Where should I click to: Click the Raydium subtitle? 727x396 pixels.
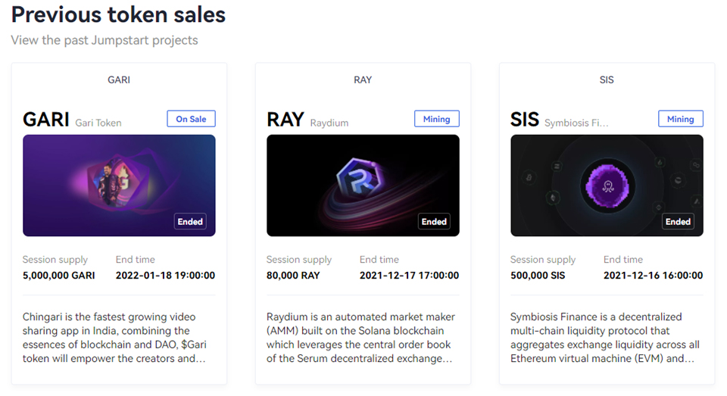coord(329,123)
